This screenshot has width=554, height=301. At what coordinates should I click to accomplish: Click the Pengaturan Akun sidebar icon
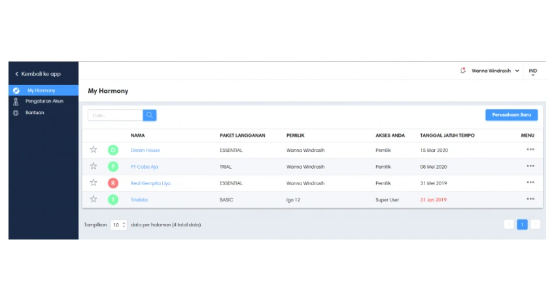coord(16,101)
